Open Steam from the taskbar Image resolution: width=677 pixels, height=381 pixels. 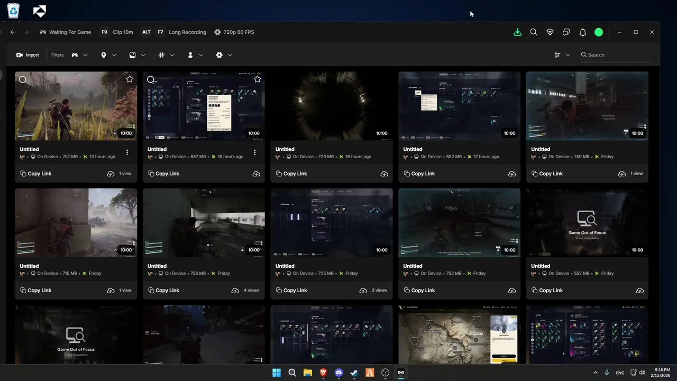354,373
